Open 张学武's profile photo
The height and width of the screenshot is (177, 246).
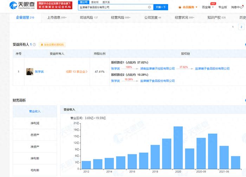click(30, 72)
